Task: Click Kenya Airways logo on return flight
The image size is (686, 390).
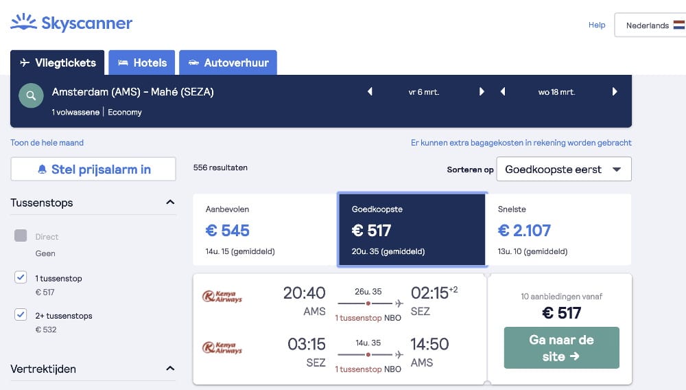Action: click(x=222, y=348)
